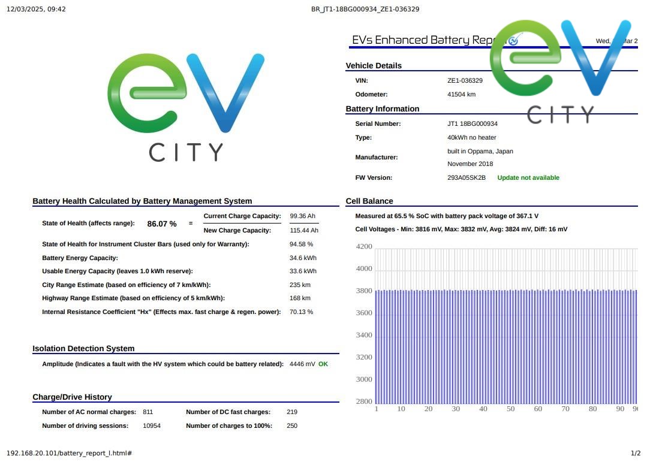Select battery type "40kWh no heater"

click(472, 138)
